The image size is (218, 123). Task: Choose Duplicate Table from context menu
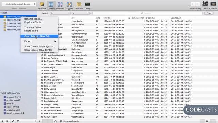tap(34, 22)
